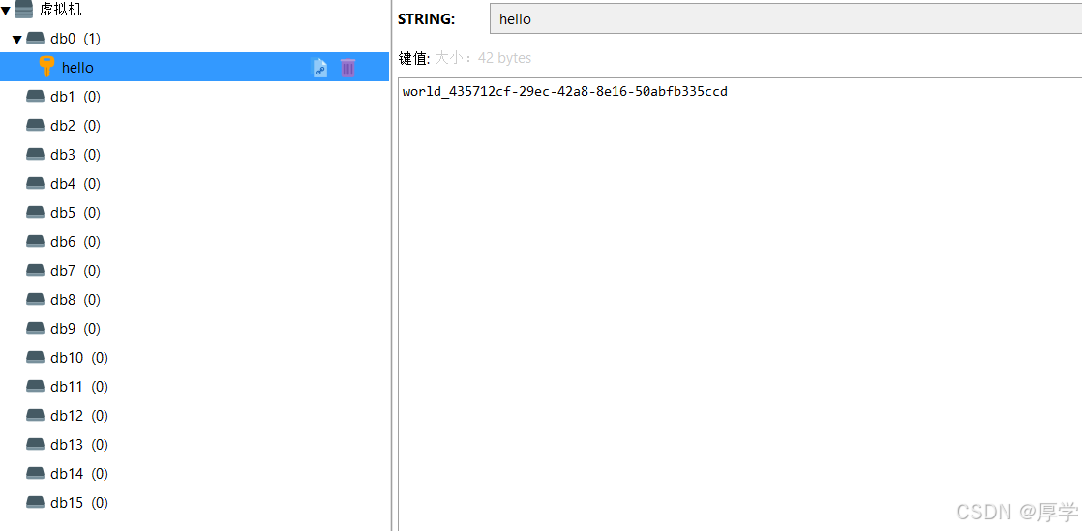Viewport: 1082px width, 531px height.
Task: Select database db14 (0)
Action: (x=195, y=473)
